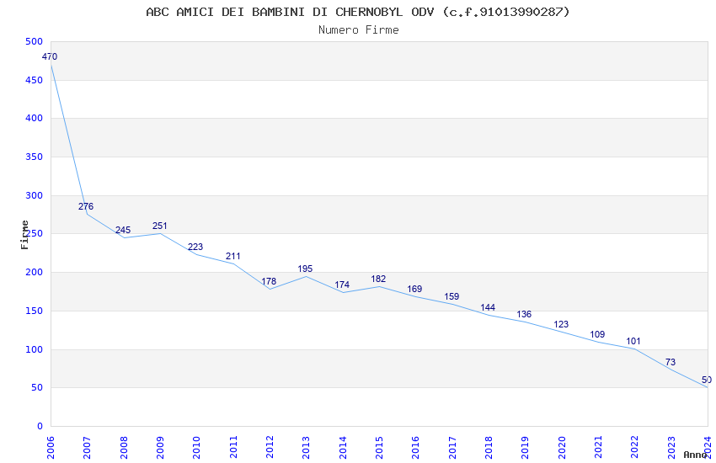Click data label 276 for 2007
716x463 pixels.
86,206
